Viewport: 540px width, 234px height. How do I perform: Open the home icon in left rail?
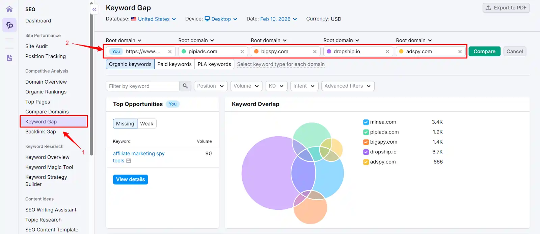coord(9,9)
